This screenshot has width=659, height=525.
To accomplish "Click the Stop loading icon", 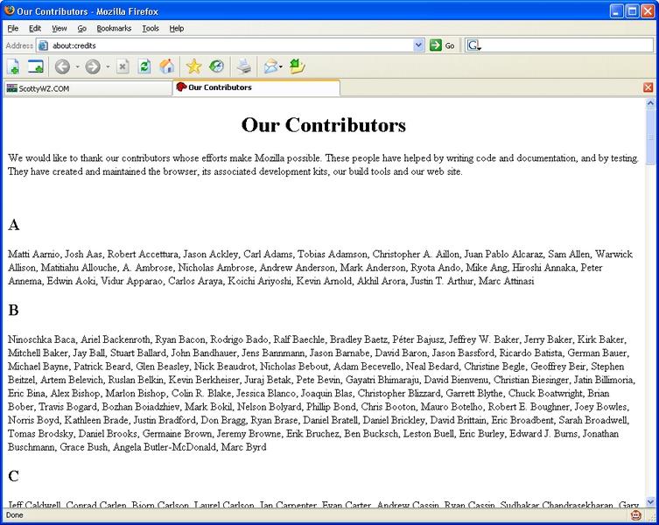I will click(123, 66).
